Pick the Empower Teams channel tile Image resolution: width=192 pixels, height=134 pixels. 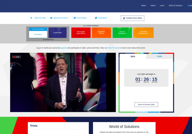click(x=101, y=33)
